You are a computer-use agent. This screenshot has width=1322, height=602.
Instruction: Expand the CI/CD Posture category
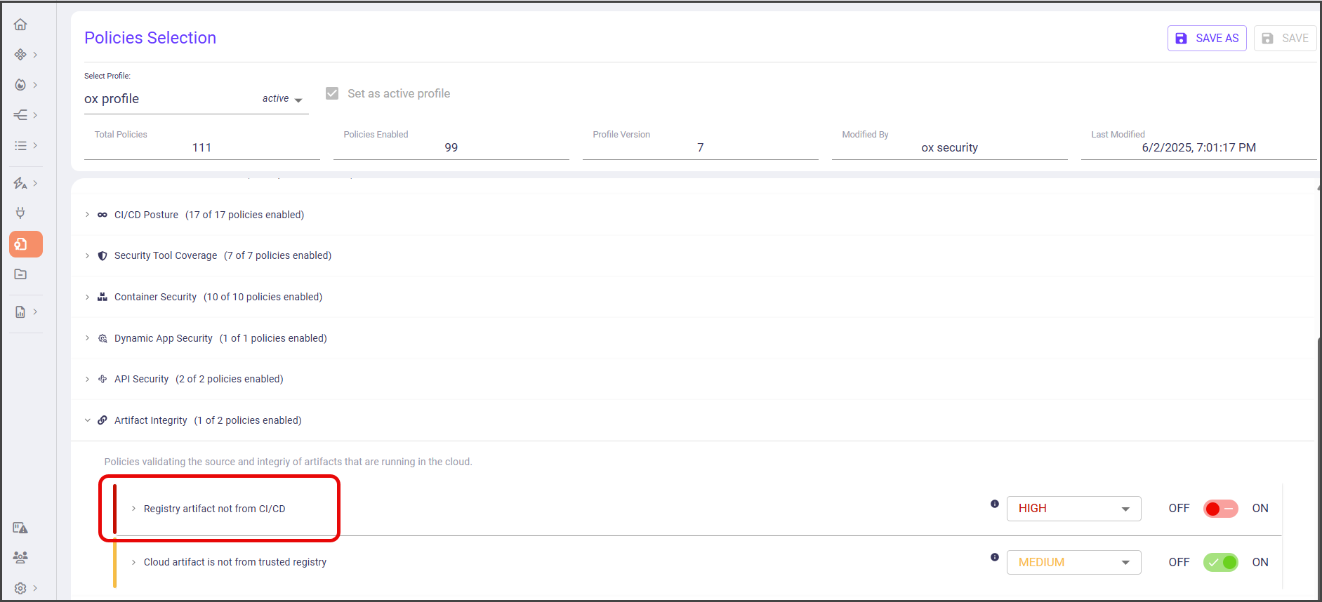coord(87,215)
